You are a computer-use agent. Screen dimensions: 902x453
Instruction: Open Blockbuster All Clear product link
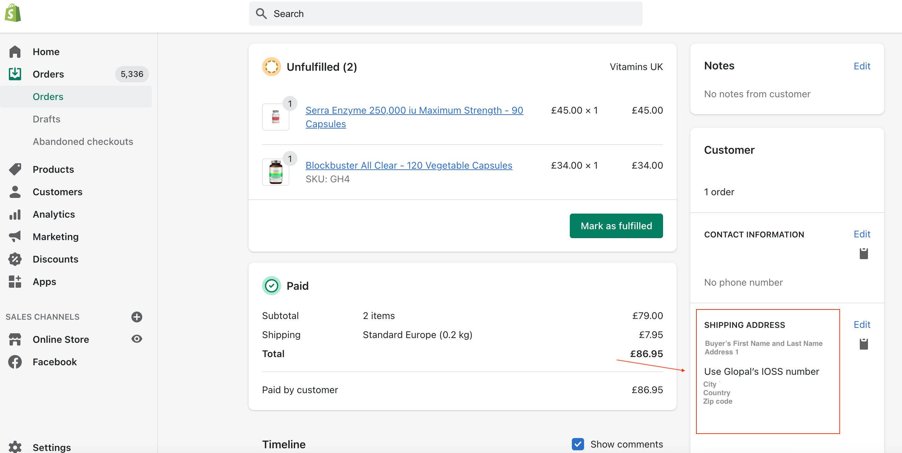tap(409, 165)
